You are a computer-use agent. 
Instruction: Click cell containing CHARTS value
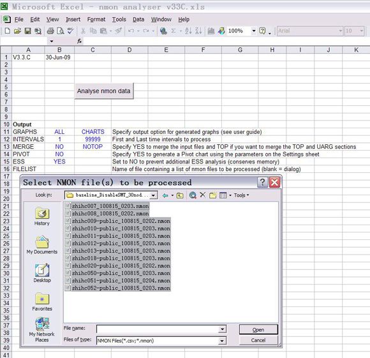(93, 131)
